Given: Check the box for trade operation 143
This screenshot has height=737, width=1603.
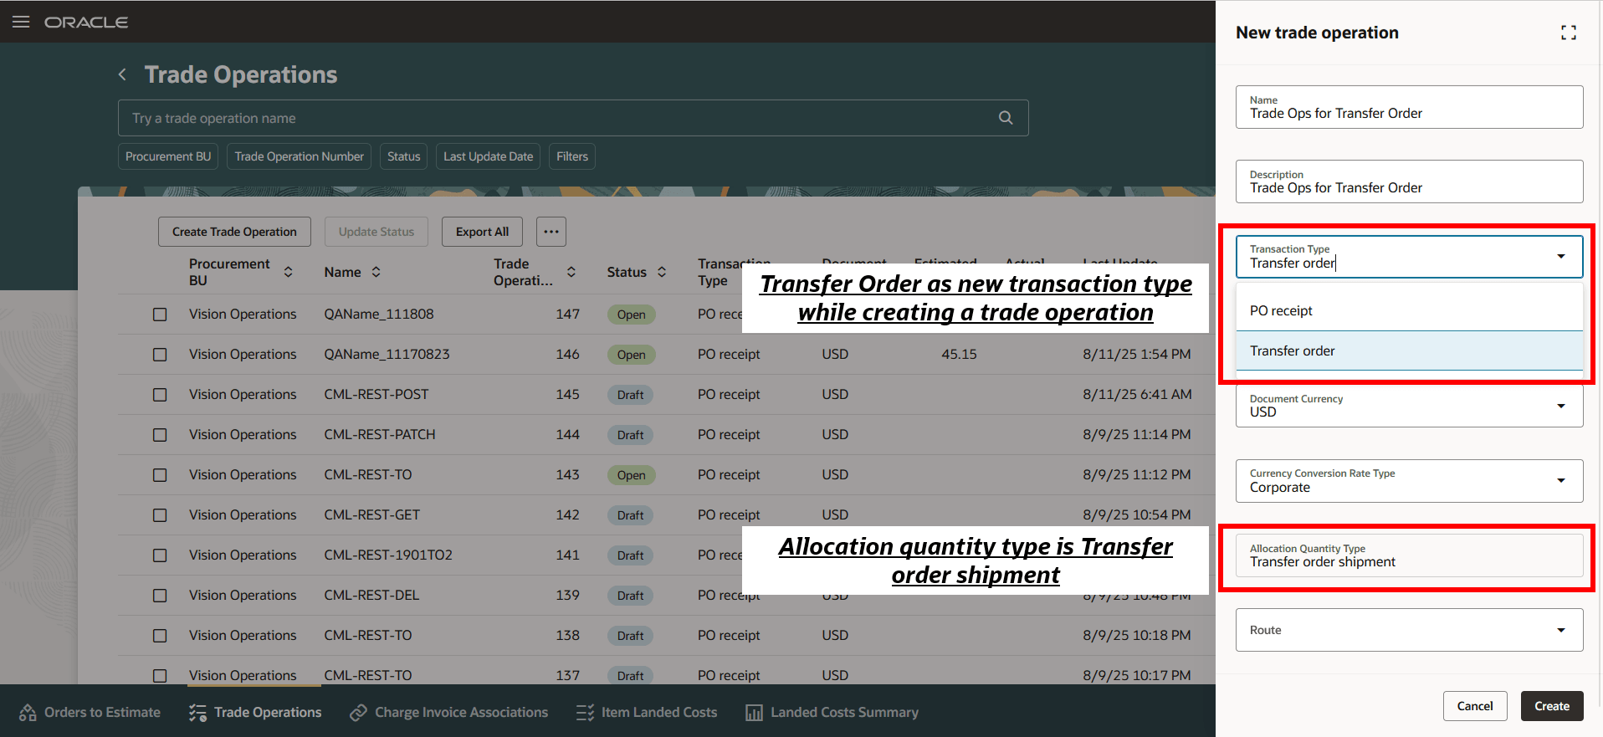Looking at the screenshot, I should point(160,475).
